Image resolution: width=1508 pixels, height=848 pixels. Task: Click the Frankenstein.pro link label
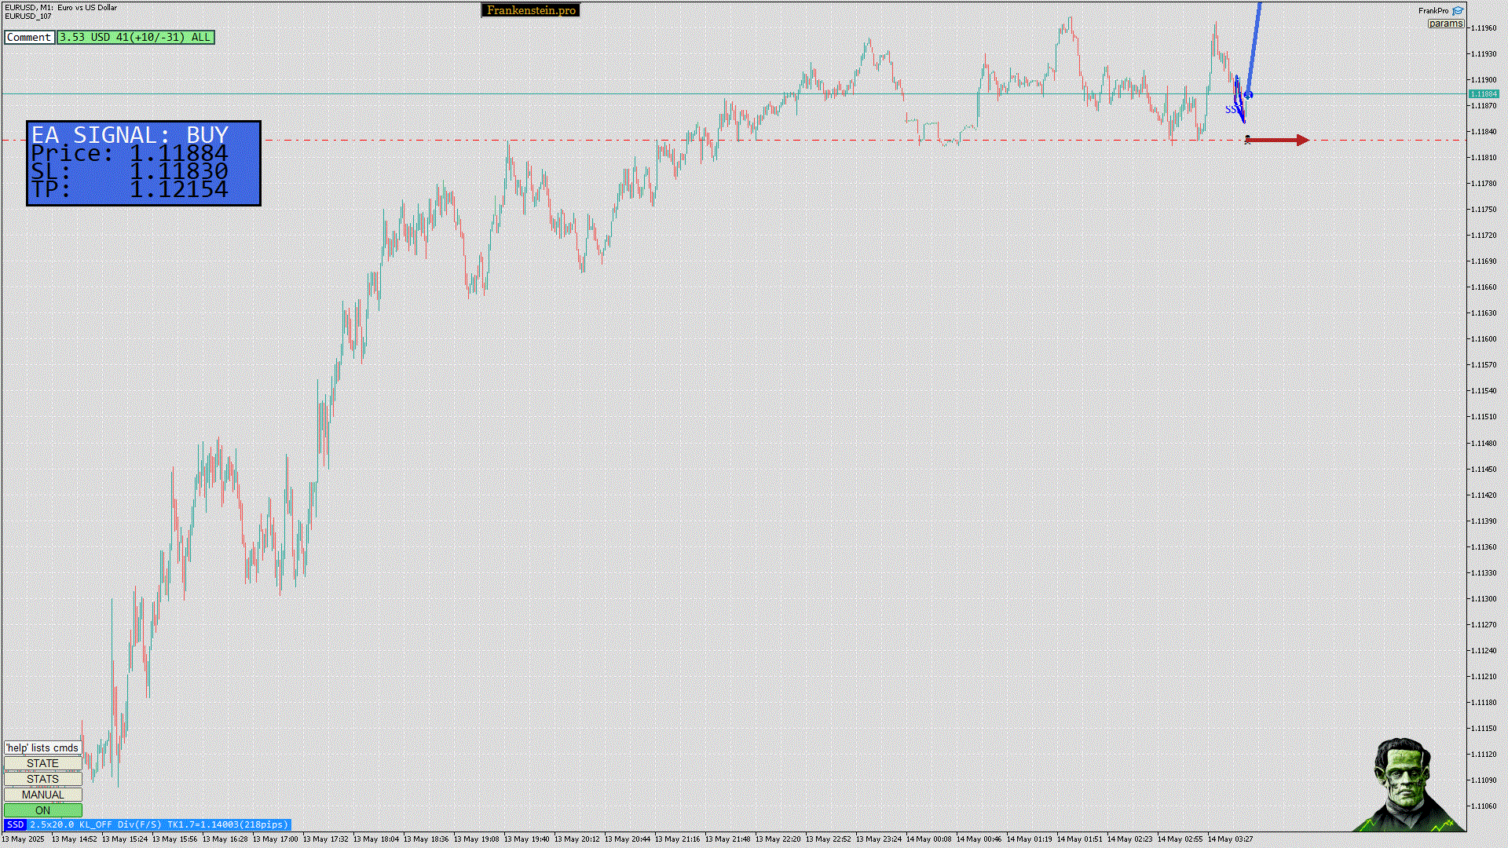pyautogui.click(x=531, y=10)
